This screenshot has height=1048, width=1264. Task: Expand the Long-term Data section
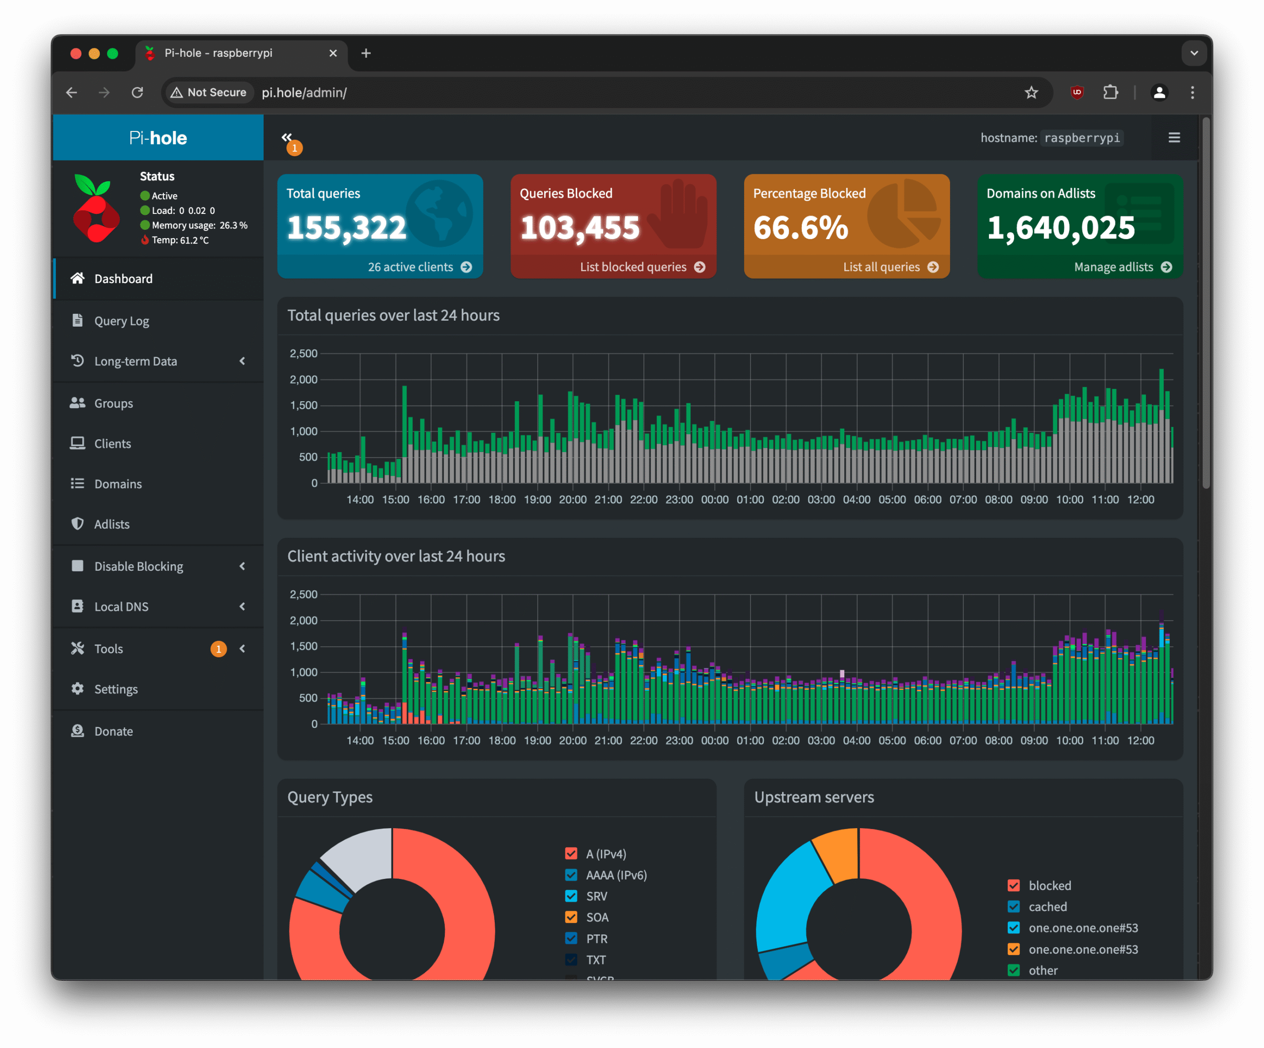click(135, 361)
